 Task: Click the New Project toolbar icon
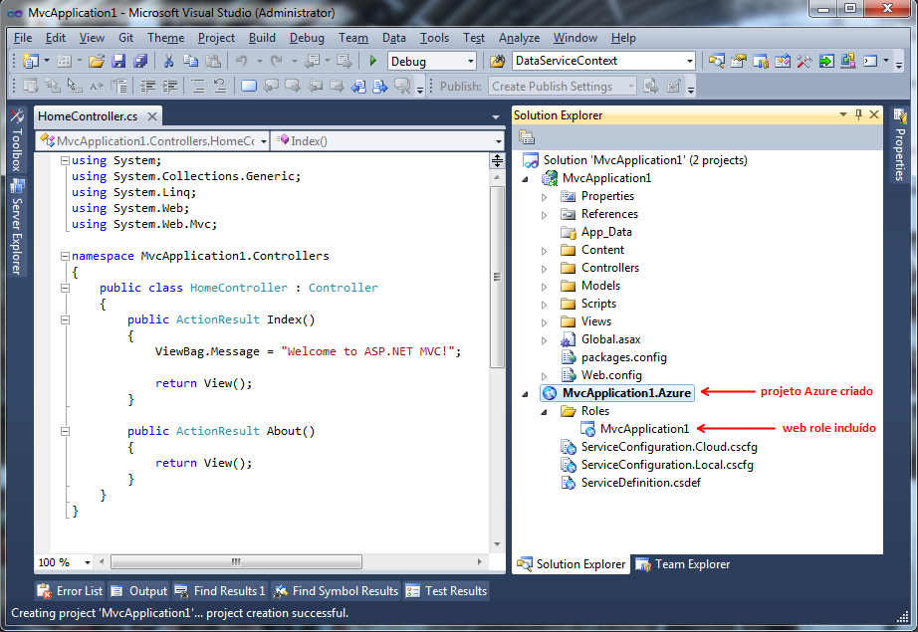(31, 61)
